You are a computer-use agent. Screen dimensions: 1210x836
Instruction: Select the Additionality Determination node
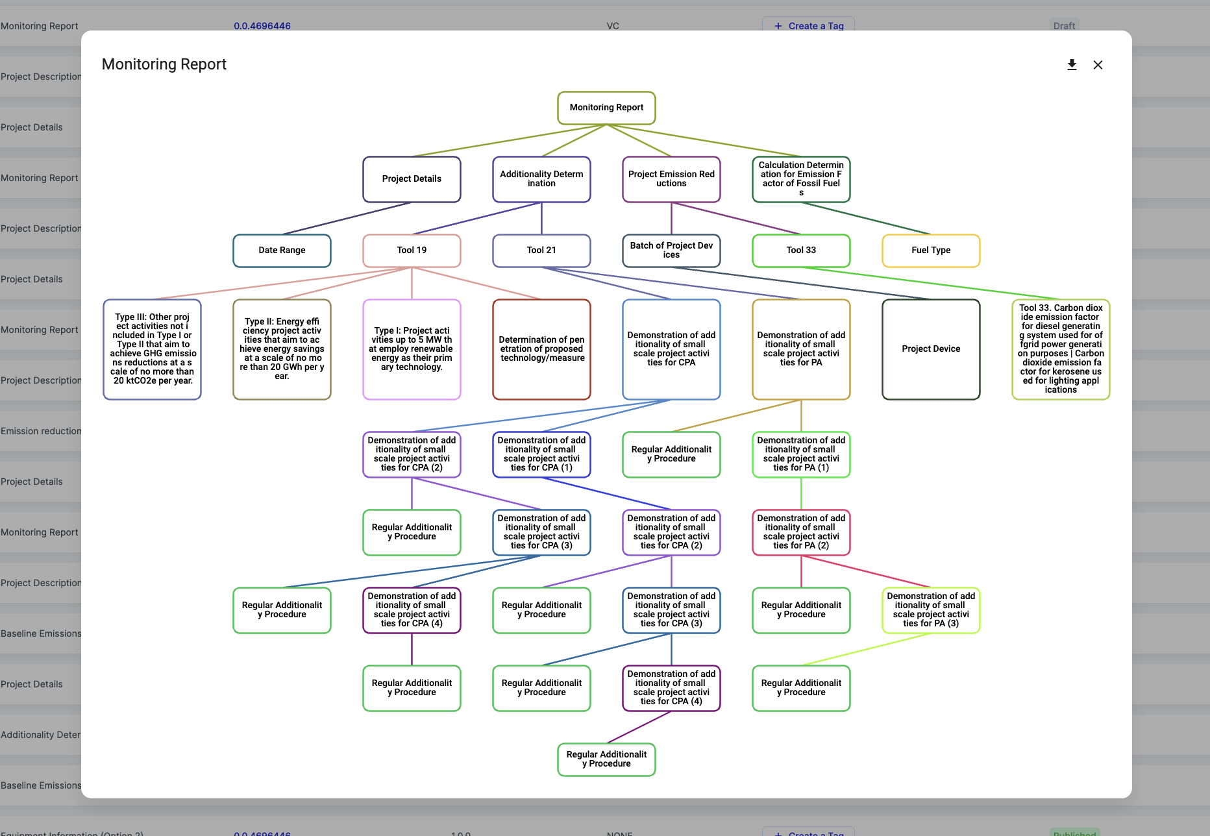point(541,179)
